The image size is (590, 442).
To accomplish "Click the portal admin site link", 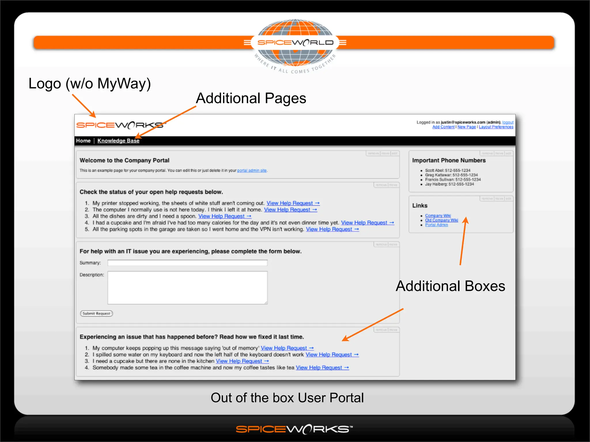I will 252,170.
